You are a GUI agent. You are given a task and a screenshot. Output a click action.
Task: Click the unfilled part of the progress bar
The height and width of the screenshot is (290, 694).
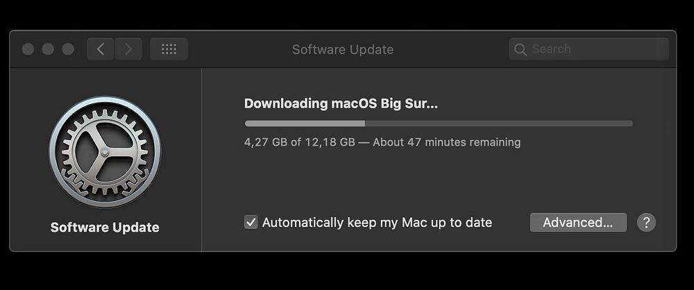click(498, 123)
